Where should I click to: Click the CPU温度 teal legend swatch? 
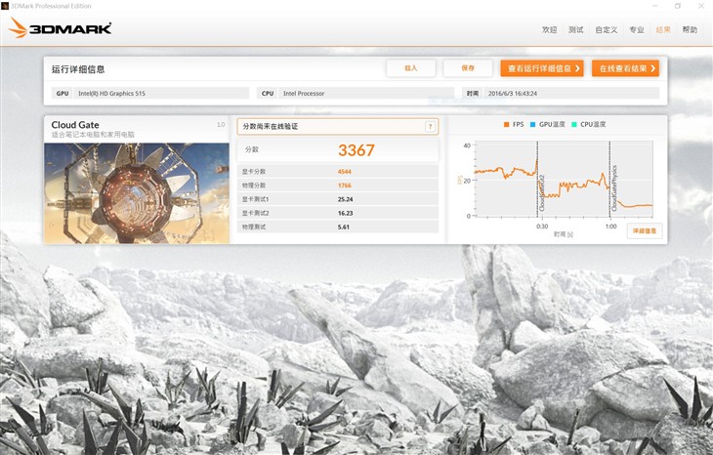[574, 125]
